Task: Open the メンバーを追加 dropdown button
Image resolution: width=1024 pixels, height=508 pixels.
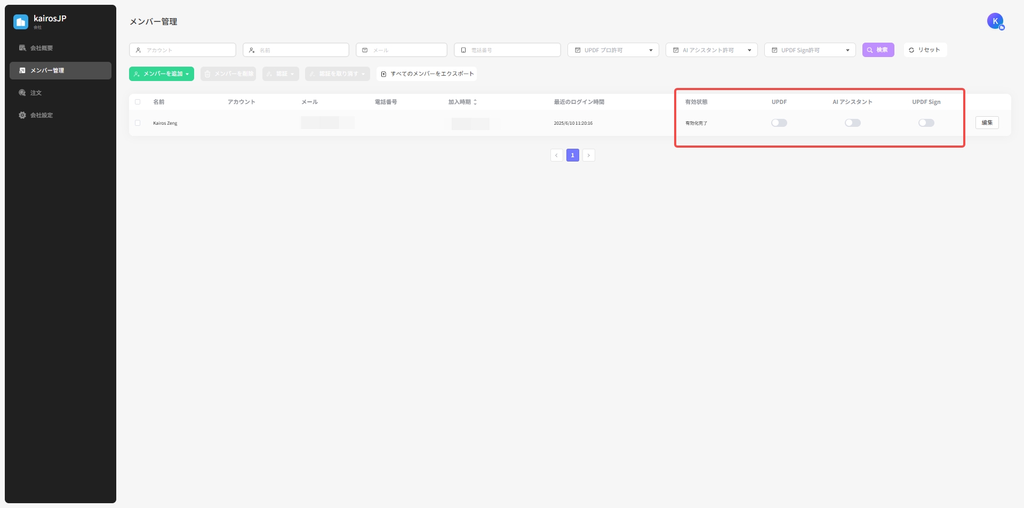Action: click(x=161, y=74)
